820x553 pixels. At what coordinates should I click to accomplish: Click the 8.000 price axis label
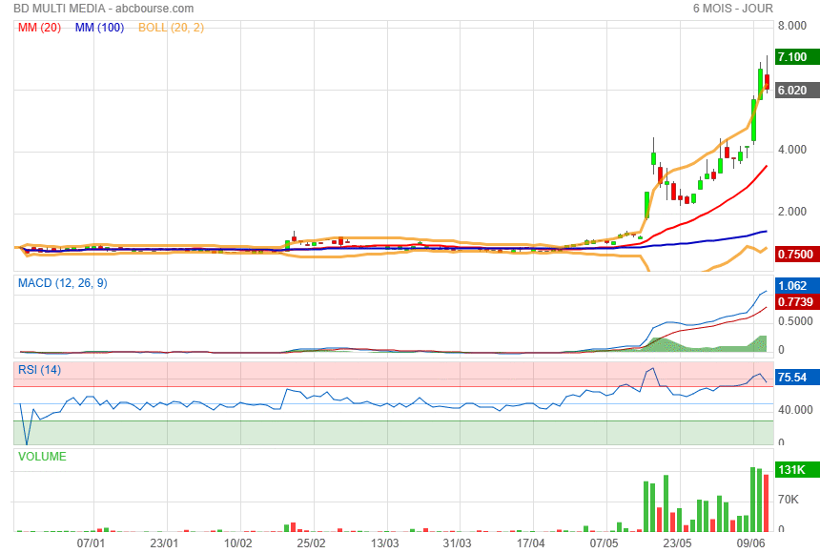click(x=791, y=26)
